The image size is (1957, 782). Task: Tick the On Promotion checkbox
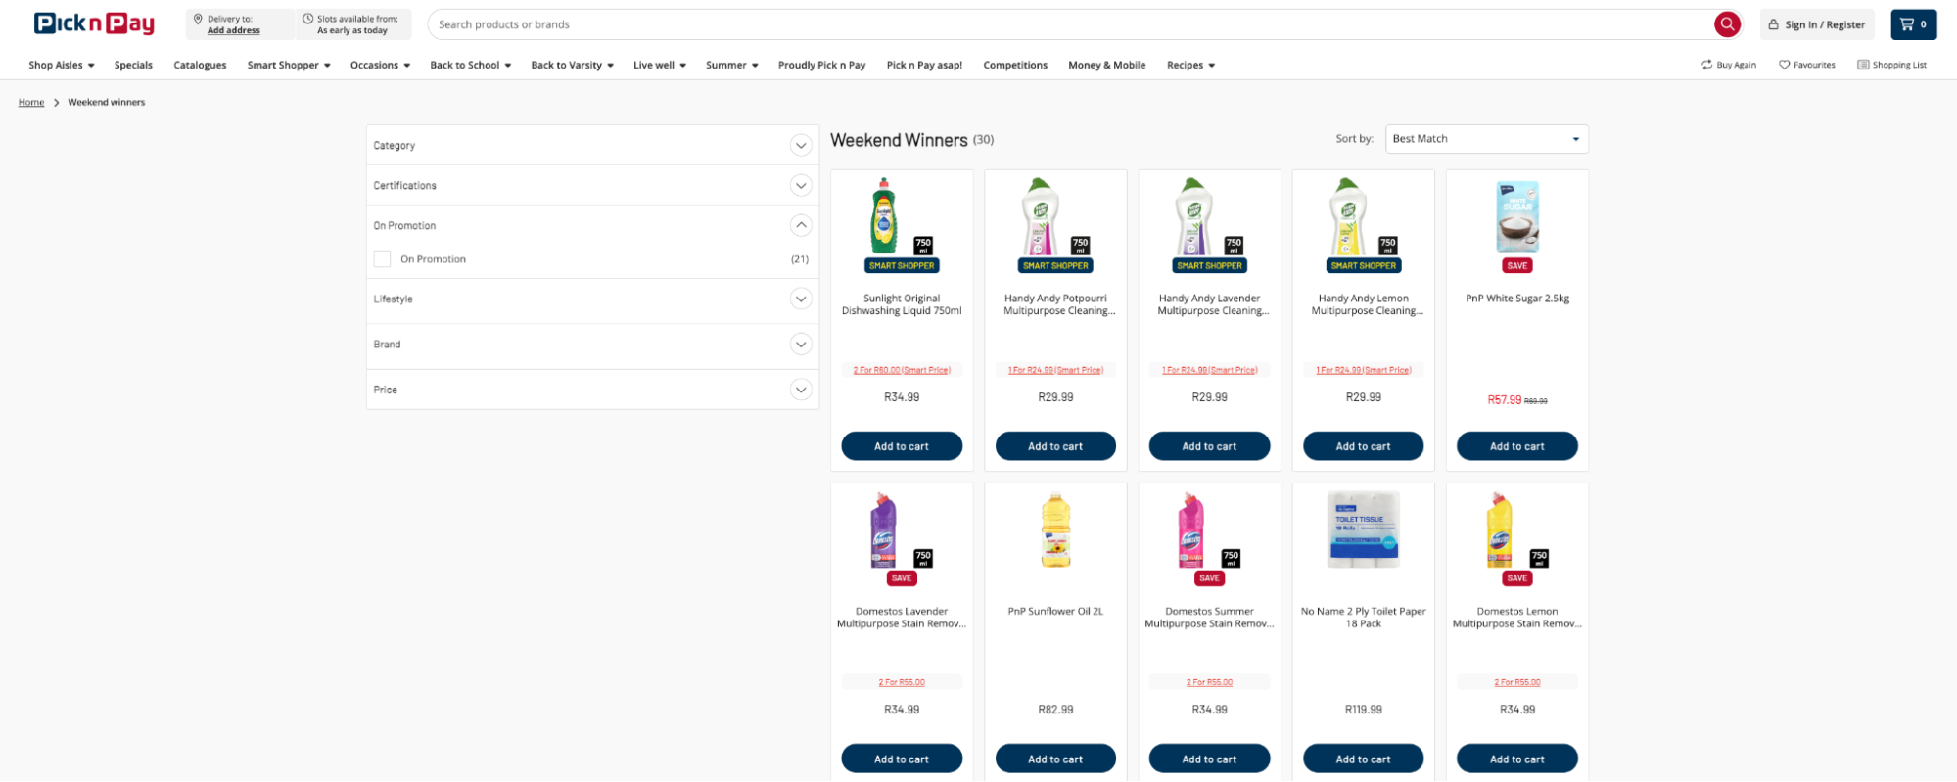pyautogui.click(x=382, y=259)
